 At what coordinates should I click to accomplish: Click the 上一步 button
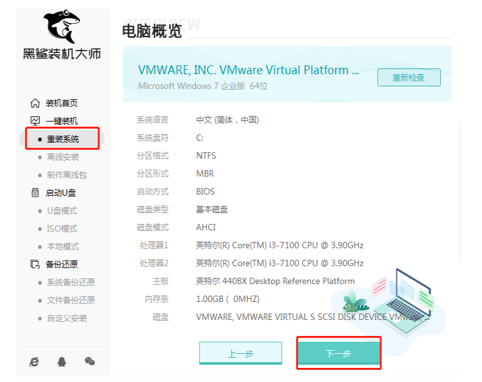point(240,353)
